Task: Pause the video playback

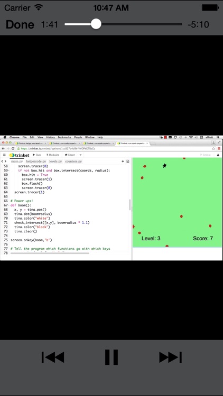Action: (111, 357)
